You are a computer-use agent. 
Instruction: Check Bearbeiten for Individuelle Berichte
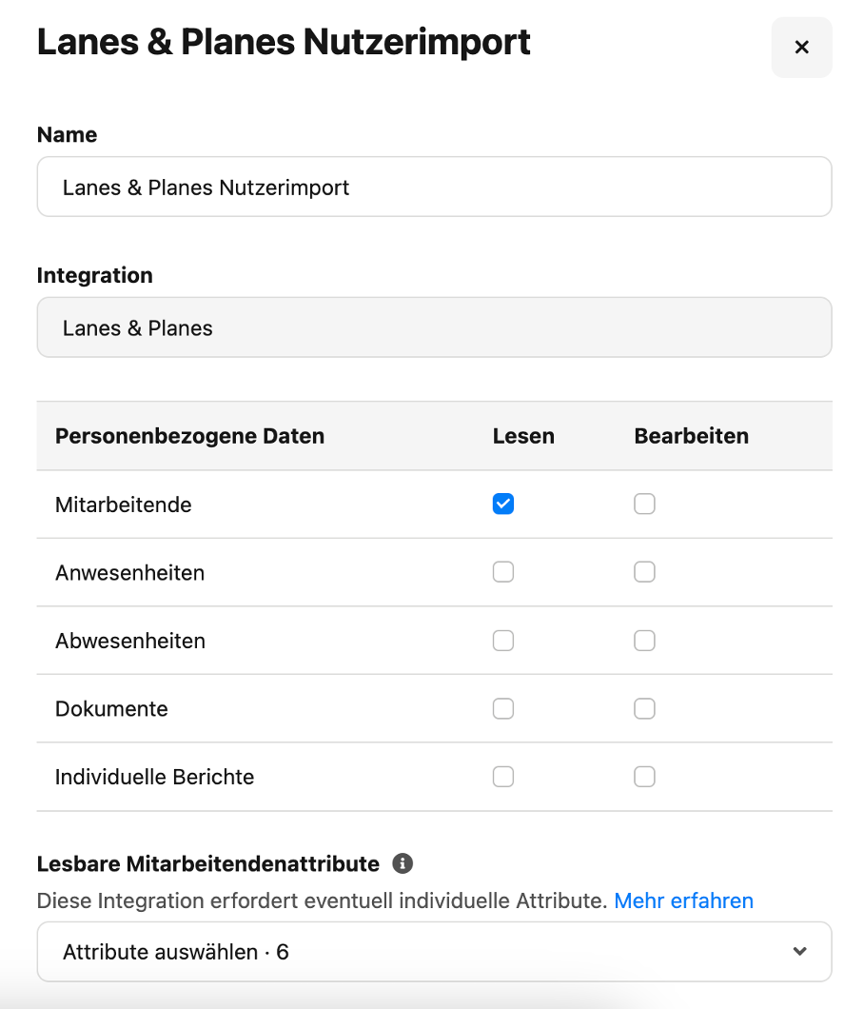644,777
